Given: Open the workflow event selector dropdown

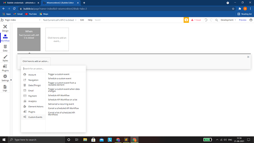Looking at the screenshot, I should coord(60,20).
